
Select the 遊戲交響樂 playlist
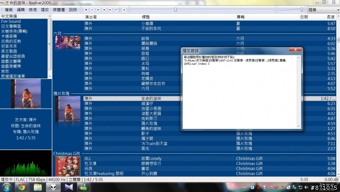click(x=24, y=61)
